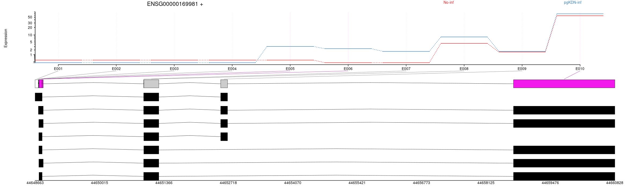Click genomic coordinate 44654070
The image size is (644, 187).
click(x=293, y=183)
